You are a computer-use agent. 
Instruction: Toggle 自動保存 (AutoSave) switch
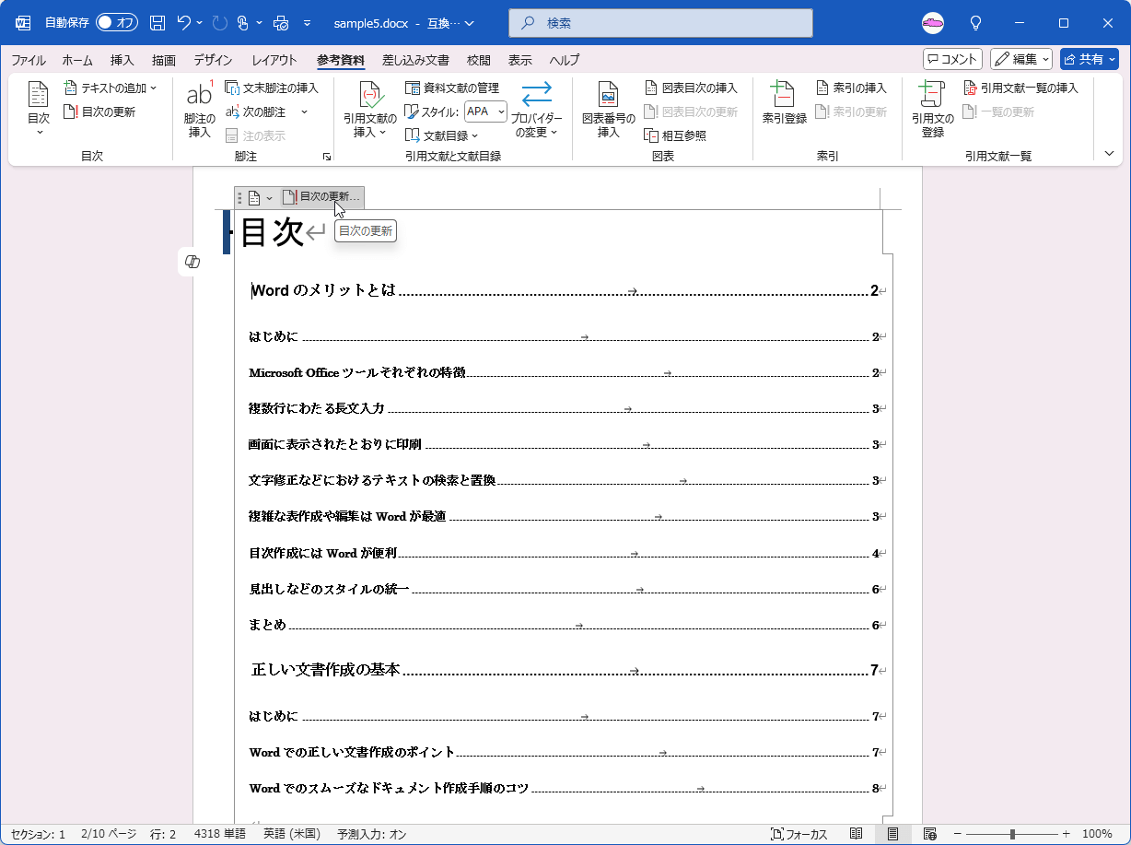coord(117,22)
